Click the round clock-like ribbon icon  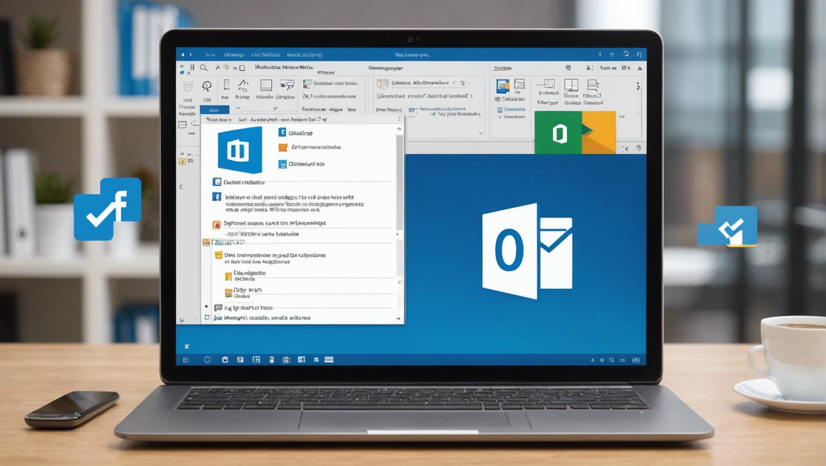tap(207, 86)
